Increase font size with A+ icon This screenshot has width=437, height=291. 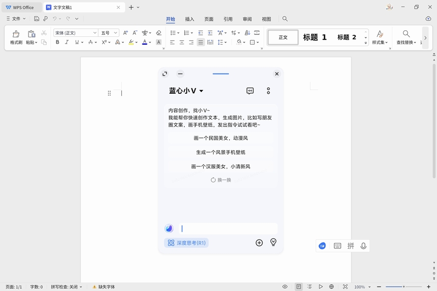tap(126, 33)
